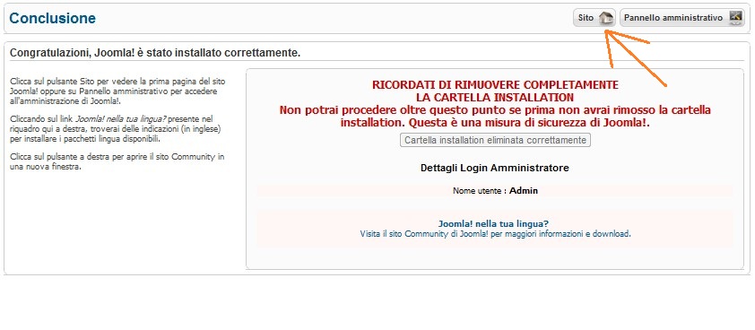Select the Admin username value
755x330 pixels.
coord(524,191)
